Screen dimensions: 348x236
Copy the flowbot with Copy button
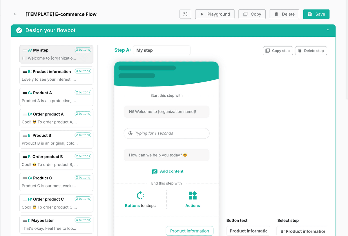click(x=252, y=14)
